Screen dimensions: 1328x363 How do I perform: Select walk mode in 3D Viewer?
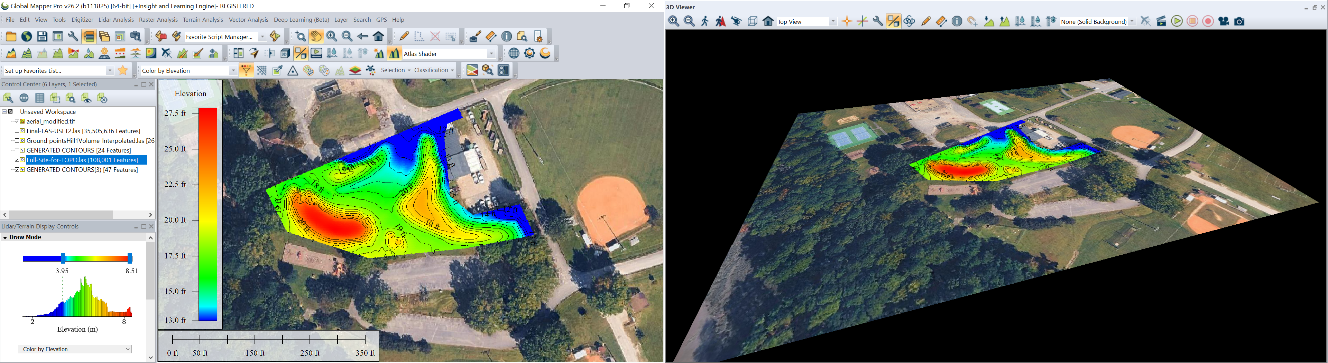(x=705, y=22)
